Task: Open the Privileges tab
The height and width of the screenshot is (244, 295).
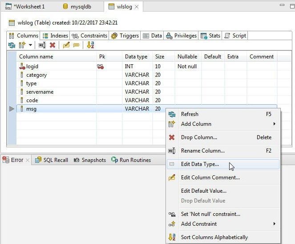Action: coord(181,36)
